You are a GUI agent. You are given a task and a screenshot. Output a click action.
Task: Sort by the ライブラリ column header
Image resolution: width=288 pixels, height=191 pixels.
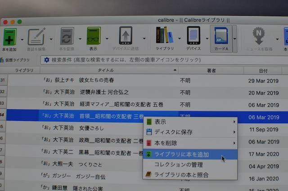(x=24, y=70)
